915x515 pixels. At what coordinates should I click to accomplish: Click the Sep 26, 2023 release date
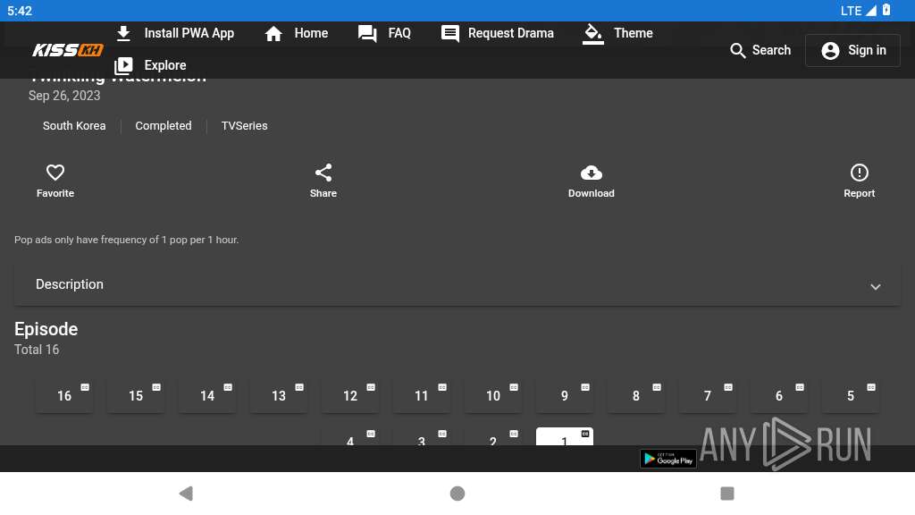pos(64,96)
